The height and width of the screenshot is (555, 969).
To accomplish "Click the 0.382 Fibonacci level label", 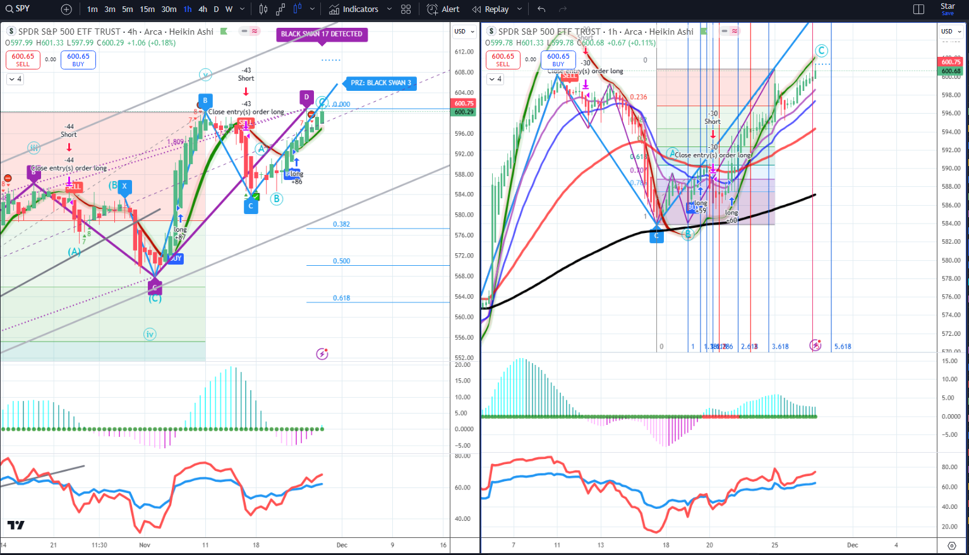I will (341, 224).
